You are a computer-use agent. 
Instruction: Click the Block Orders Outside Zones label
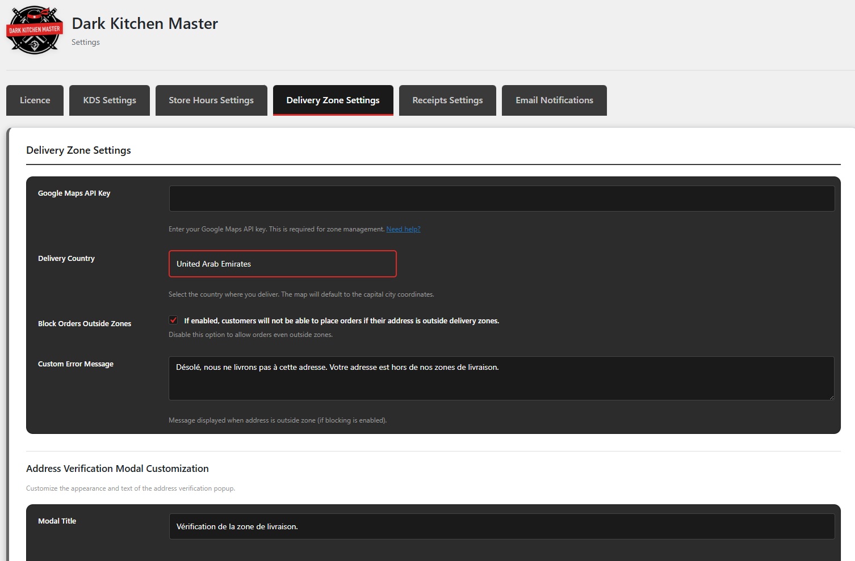tap(85, 324)
